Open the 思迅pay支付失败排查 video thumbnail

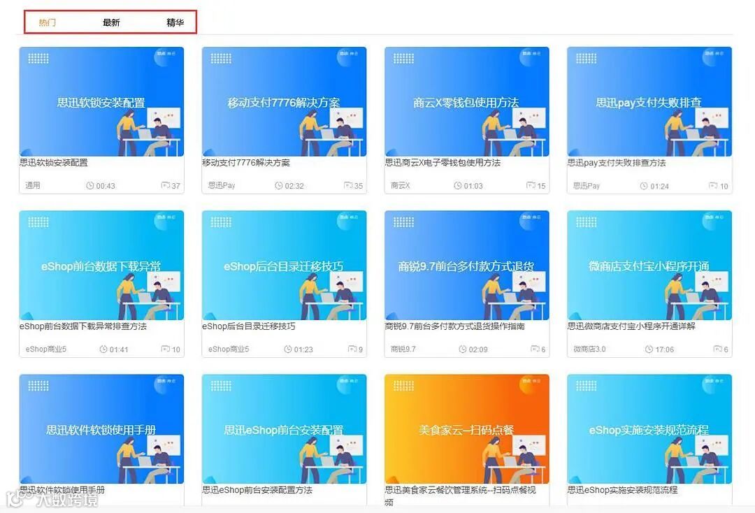pyautogui.click(x=649, y=101)
